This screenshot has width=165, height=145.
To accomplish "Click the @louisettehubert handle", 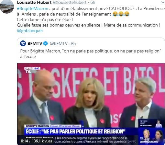I will coord(70,2).
